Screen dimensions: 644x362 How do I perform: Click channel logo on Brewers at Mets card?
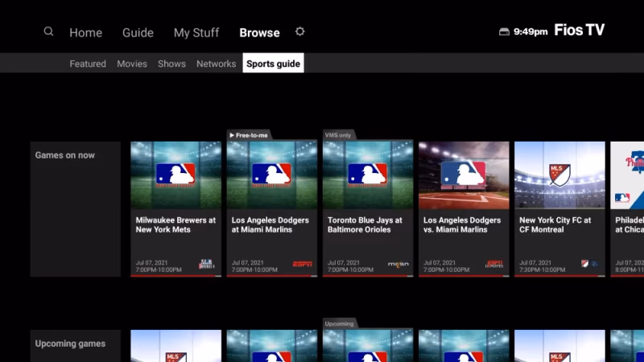pyautogui.click(x=207, y=264)
